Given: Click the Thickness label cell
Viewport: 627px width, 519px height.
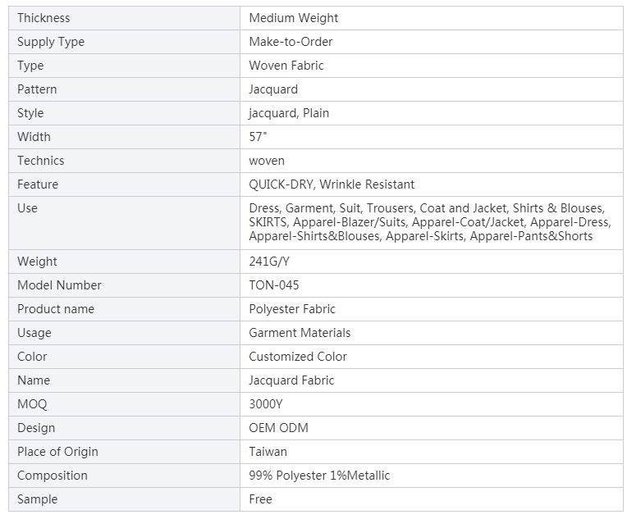Looking at the screenshot, I should point(124,18).
